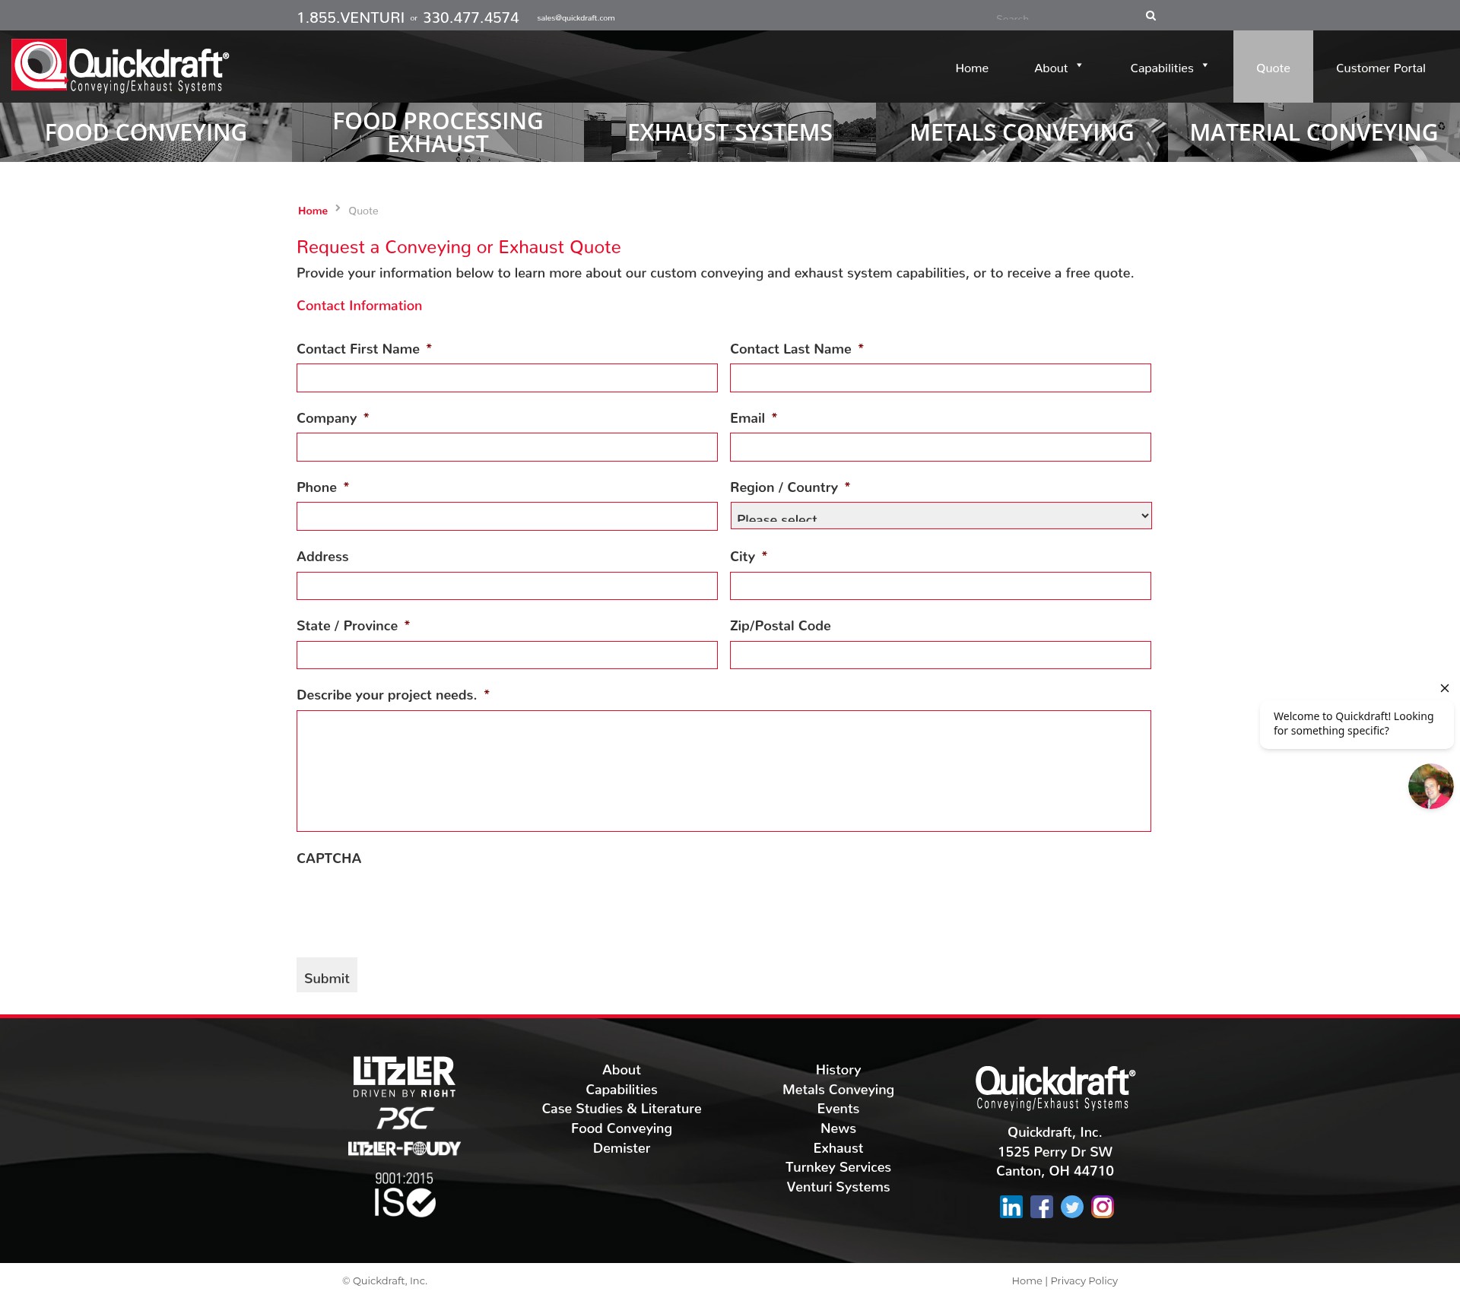
Task: Open the Facebook social icon
Action: (1041, 1207)
